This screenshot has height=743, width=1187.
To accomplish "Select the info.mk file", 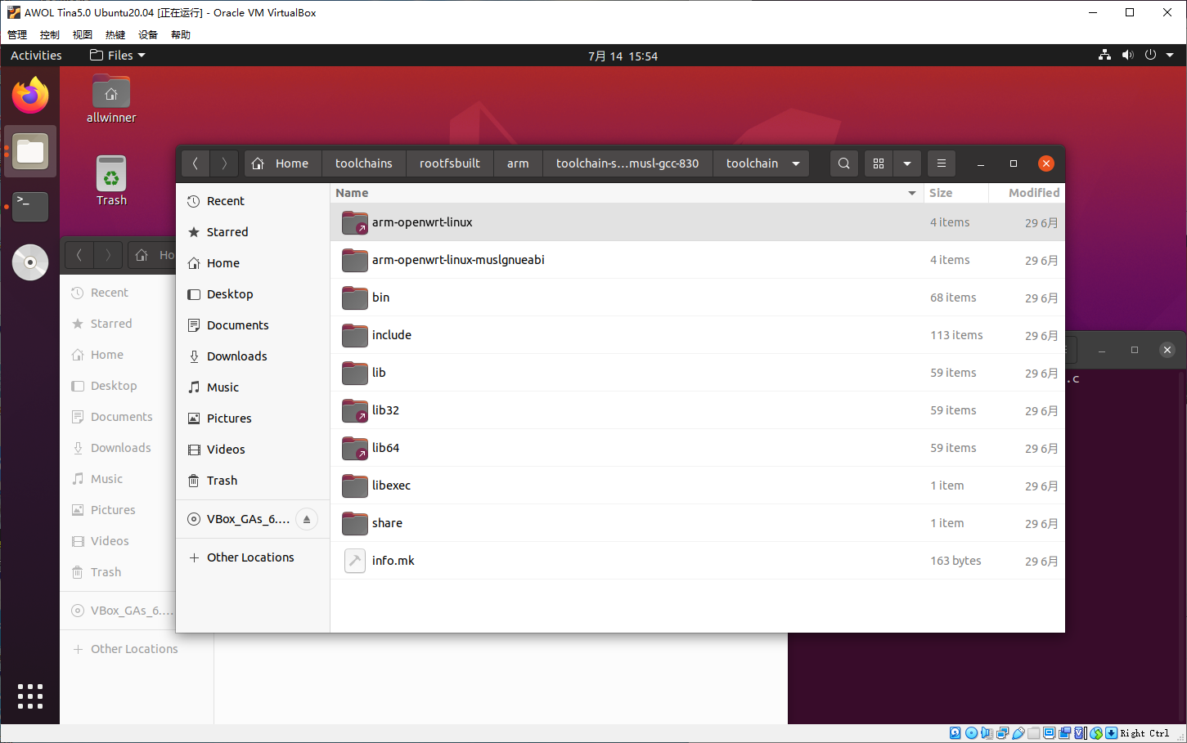I will point(393,561).
